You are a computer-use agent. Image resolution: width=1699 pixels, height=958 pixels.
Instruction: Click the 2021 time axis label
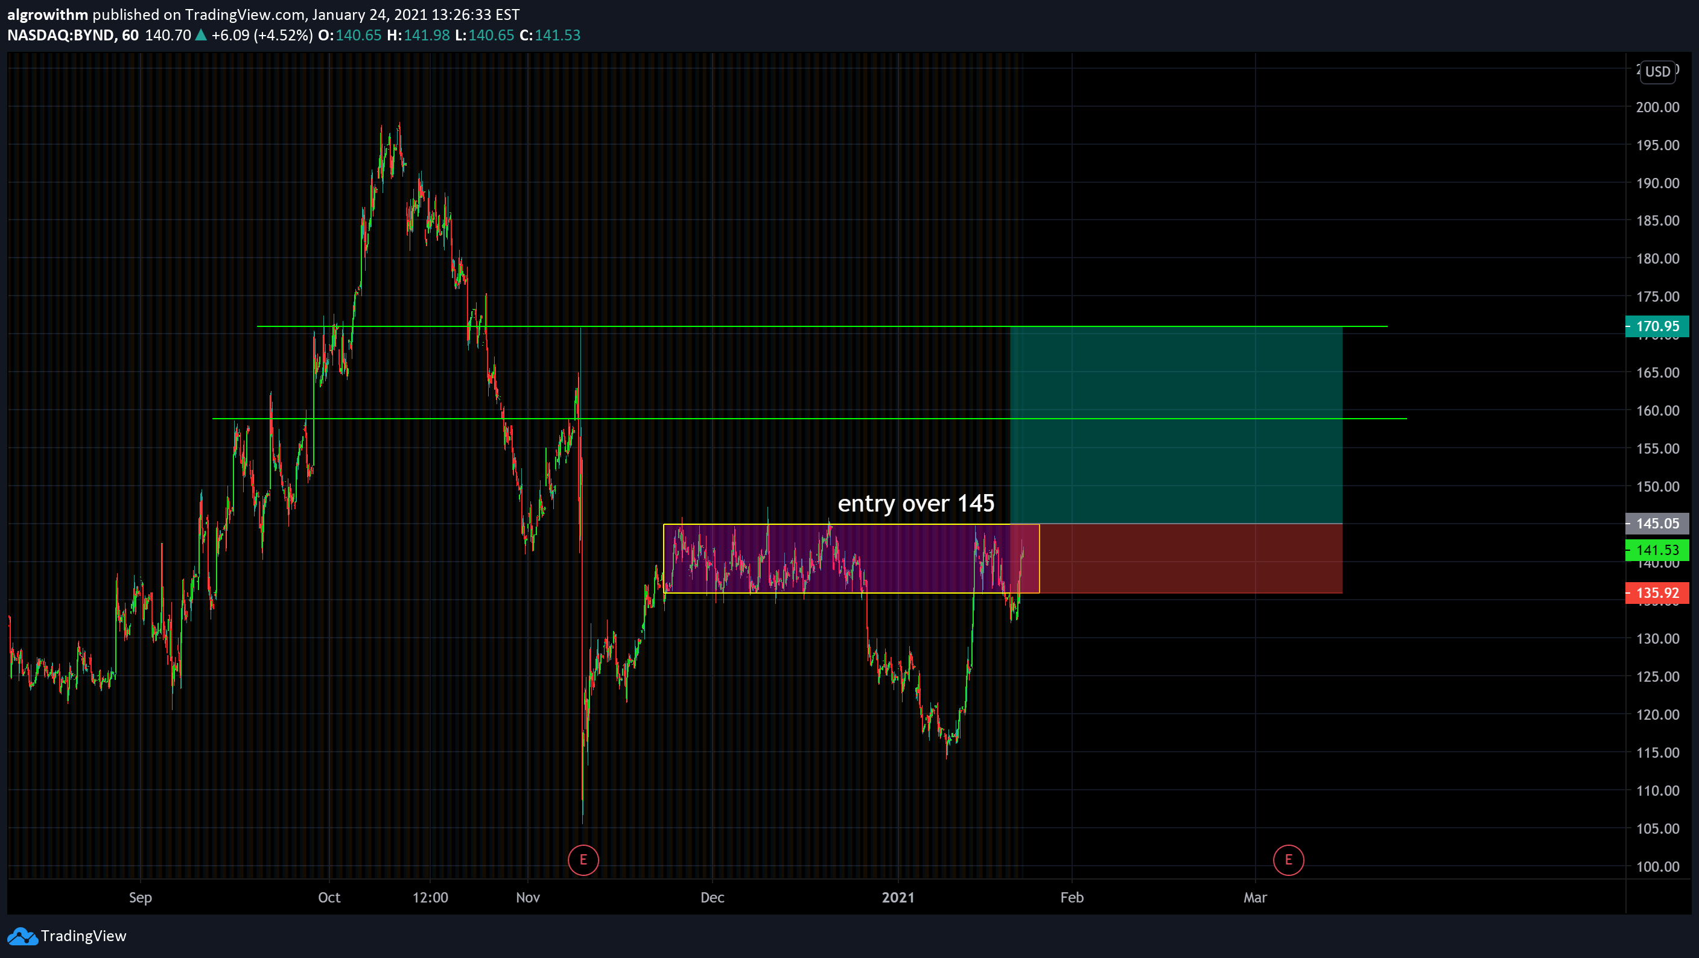click(898, 897)
